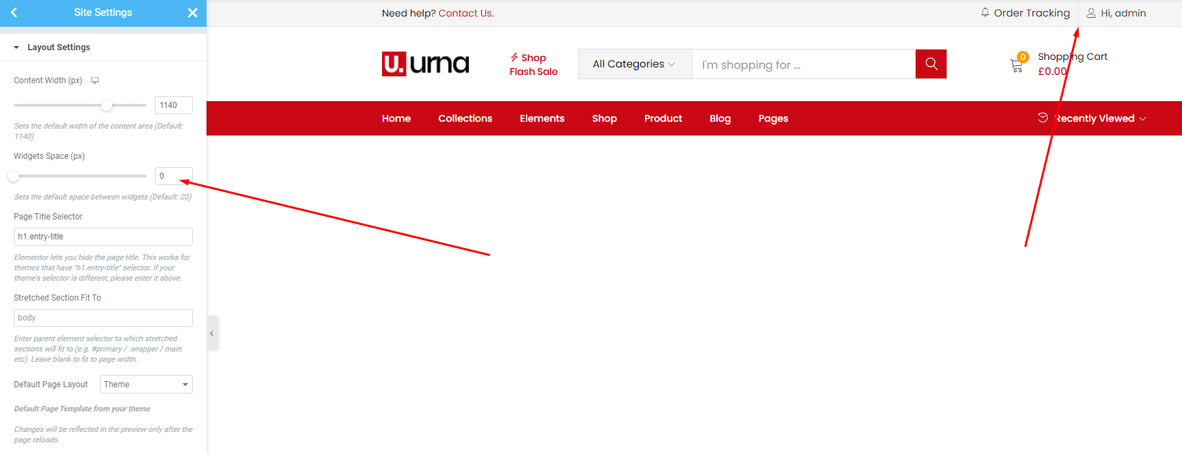This screenshot has width=1182, height=454.
Task: Click the Site Settings panel title
Action: pyautogui.click(x=103, y=12)
